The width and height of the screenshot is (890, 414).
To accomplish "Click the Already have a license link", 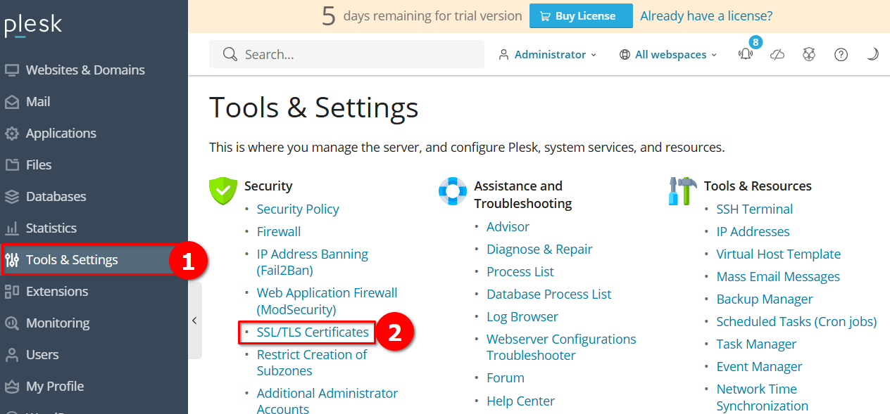I will click(706, 15).
